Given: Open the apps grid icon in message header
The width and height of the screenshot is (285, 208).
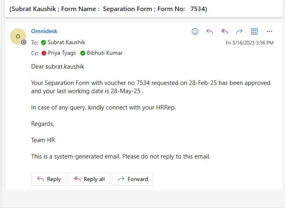Looking at the screenshot, I should [254, 31].
